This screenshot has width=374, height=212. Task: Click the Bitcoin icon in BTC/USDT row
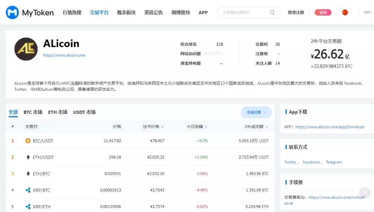click(x=28, y=141)
